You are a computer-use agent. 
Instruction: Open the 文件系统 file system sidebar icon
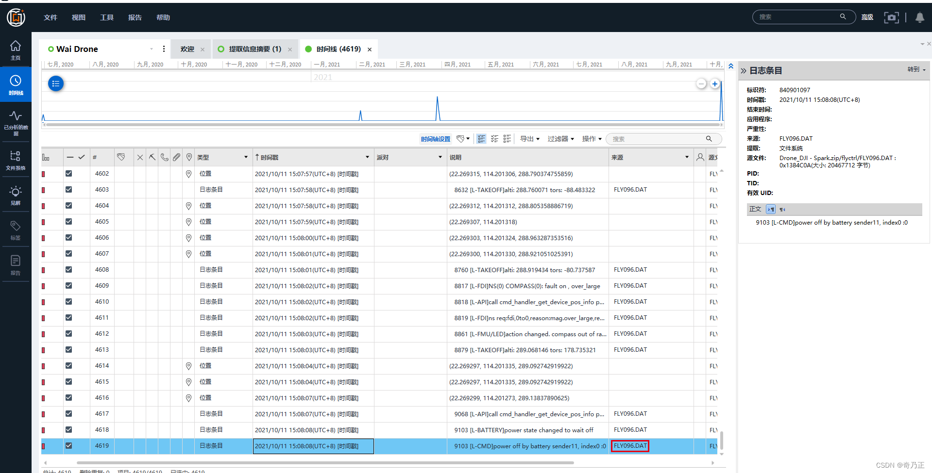coord(16,160)
